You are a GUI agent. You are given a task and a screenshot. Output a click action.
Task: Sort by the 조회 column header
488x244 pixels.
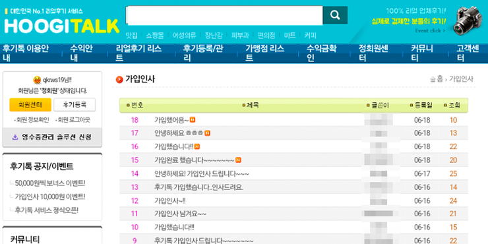pos(452,106)
